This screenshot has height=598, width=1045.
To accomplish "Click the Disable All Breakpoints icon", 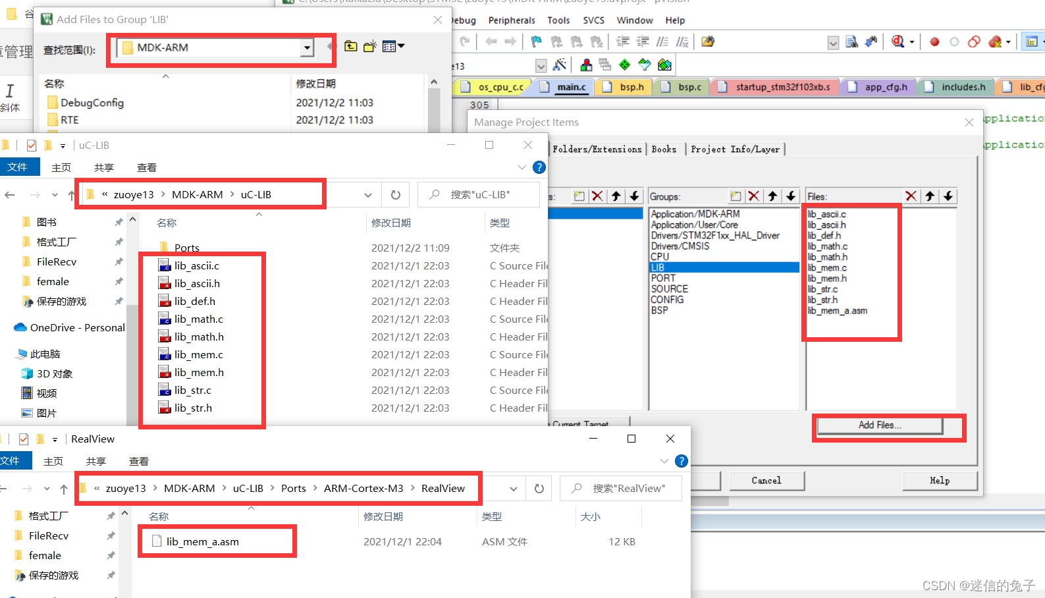I will click(x=974, y=41).
